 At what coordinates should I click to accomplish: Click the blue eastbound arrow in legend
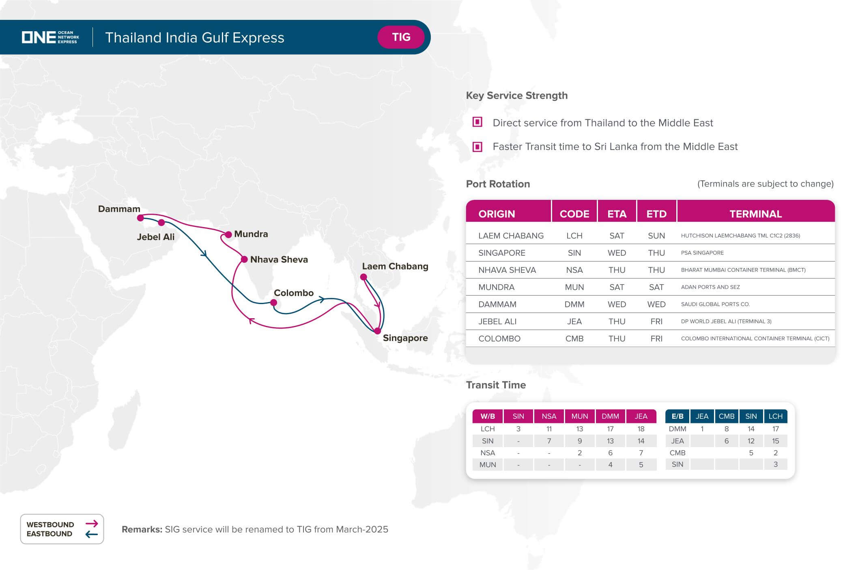point(92,534)
